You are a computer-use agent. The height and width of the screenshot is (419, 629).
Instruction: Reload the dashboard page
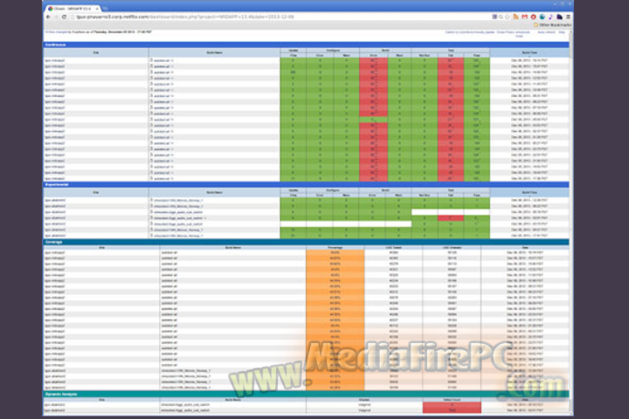[x=64, y=17]
